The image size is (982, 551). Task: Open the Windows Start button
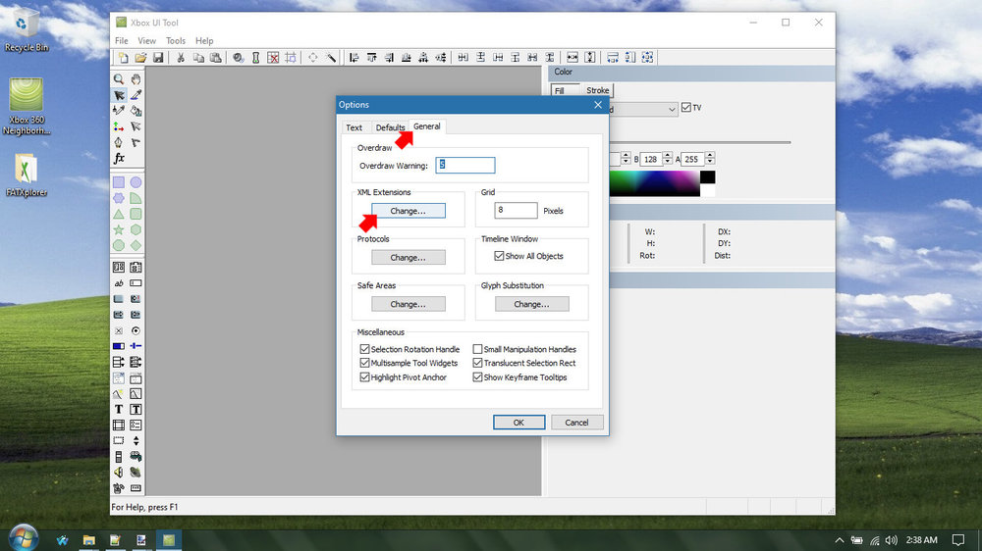point(24,539)
